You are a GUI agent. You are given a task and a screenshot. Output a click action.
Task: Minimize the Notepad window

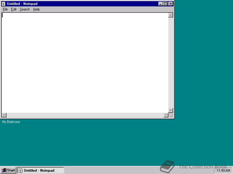[160, 4]
